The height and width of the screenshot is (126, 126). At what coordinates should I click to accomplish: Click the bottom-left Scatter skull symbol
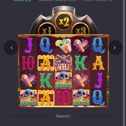pyautogui.click(x=28, y=98)
